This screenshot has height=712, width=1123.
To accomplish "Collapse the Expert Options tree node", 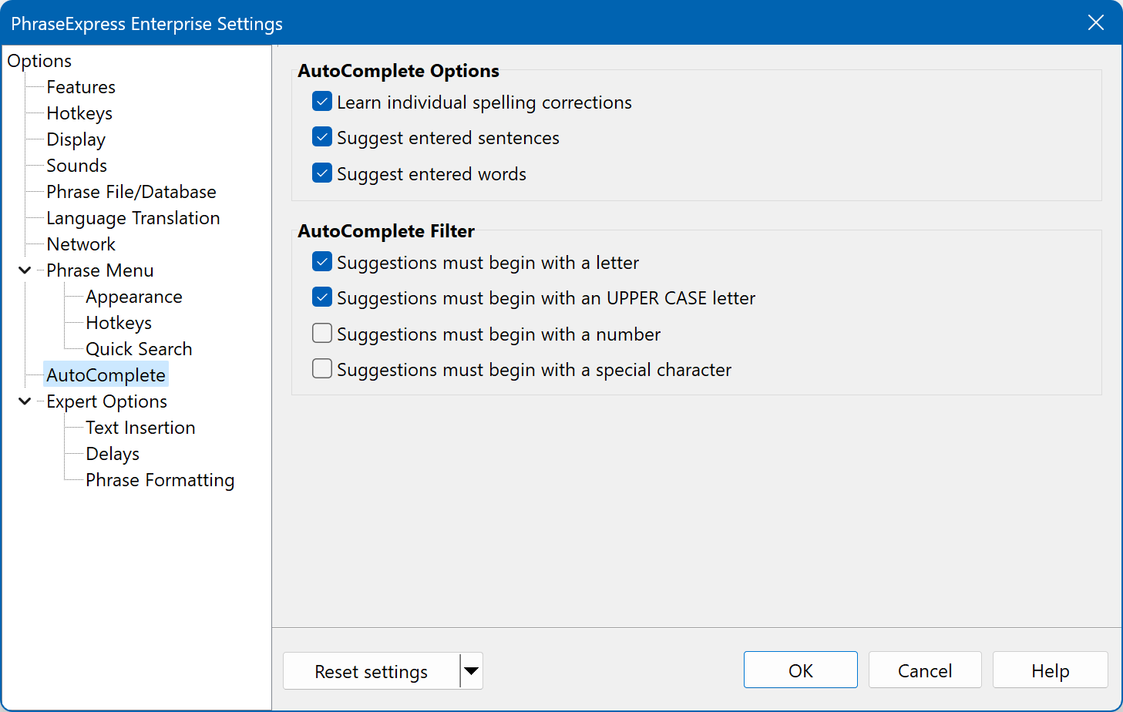I will [x=25, y=401].
